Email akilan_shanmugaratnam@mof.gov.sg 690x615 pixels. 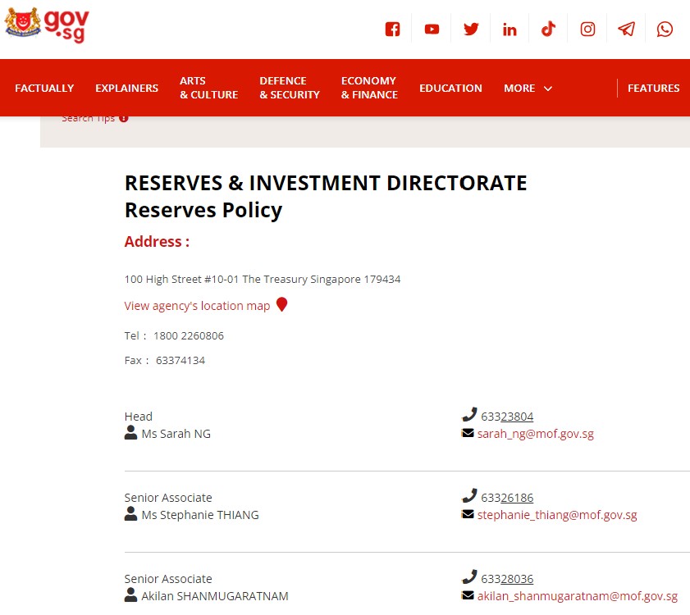point(578,596)
